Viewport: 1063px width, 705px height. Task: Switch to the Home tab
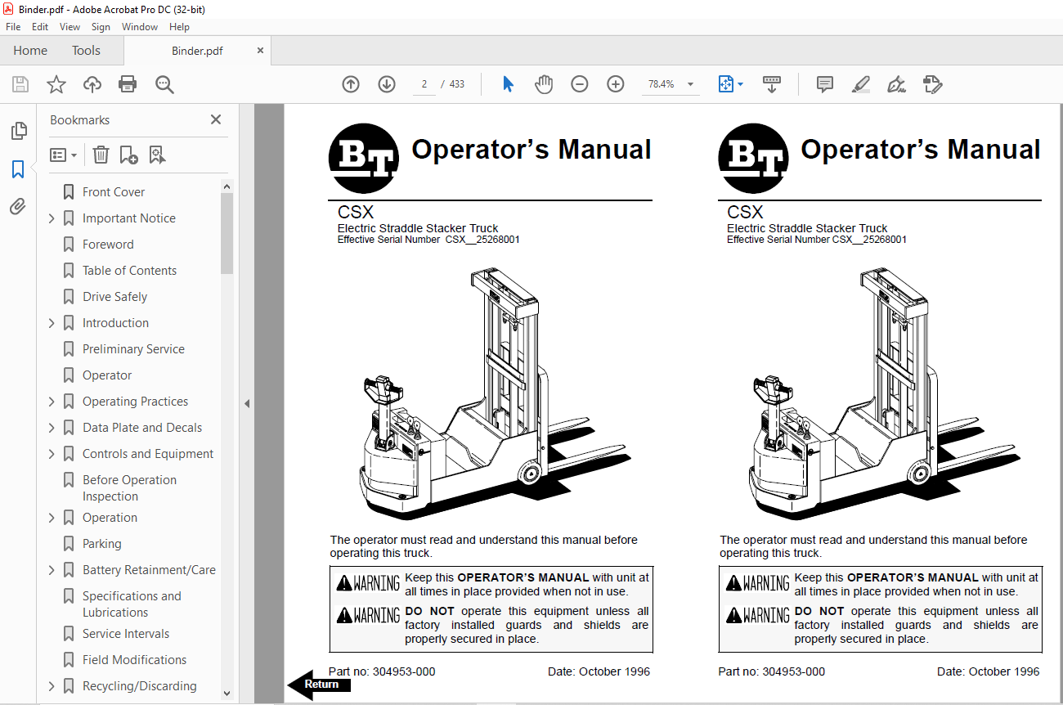30,51
